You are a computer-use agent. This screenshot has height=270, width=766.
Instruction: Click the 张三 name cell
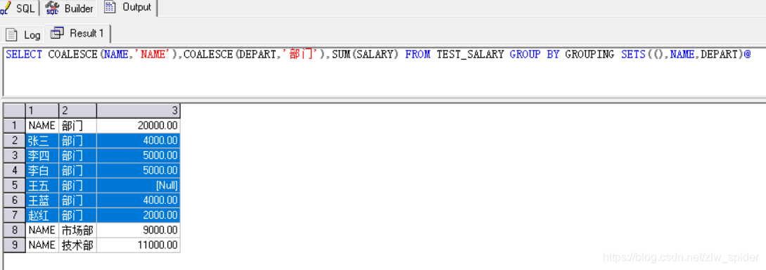pos(42,141)
